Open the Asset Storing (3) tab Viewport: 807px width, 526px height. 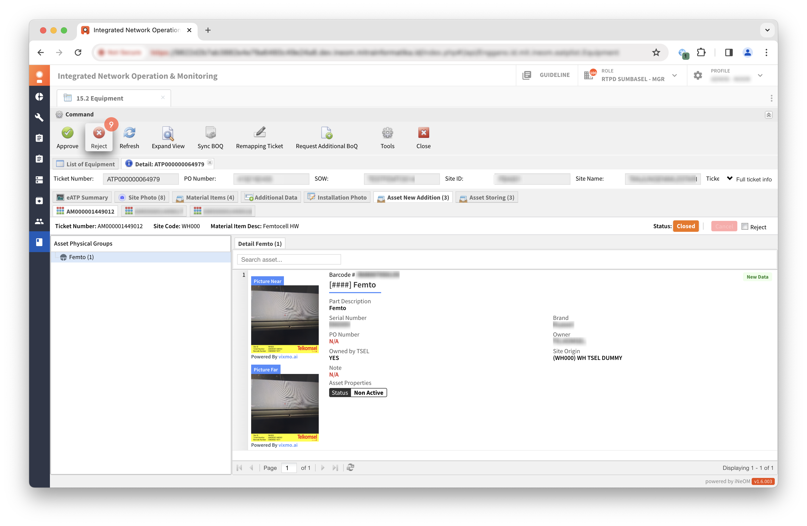click(487, 197)
